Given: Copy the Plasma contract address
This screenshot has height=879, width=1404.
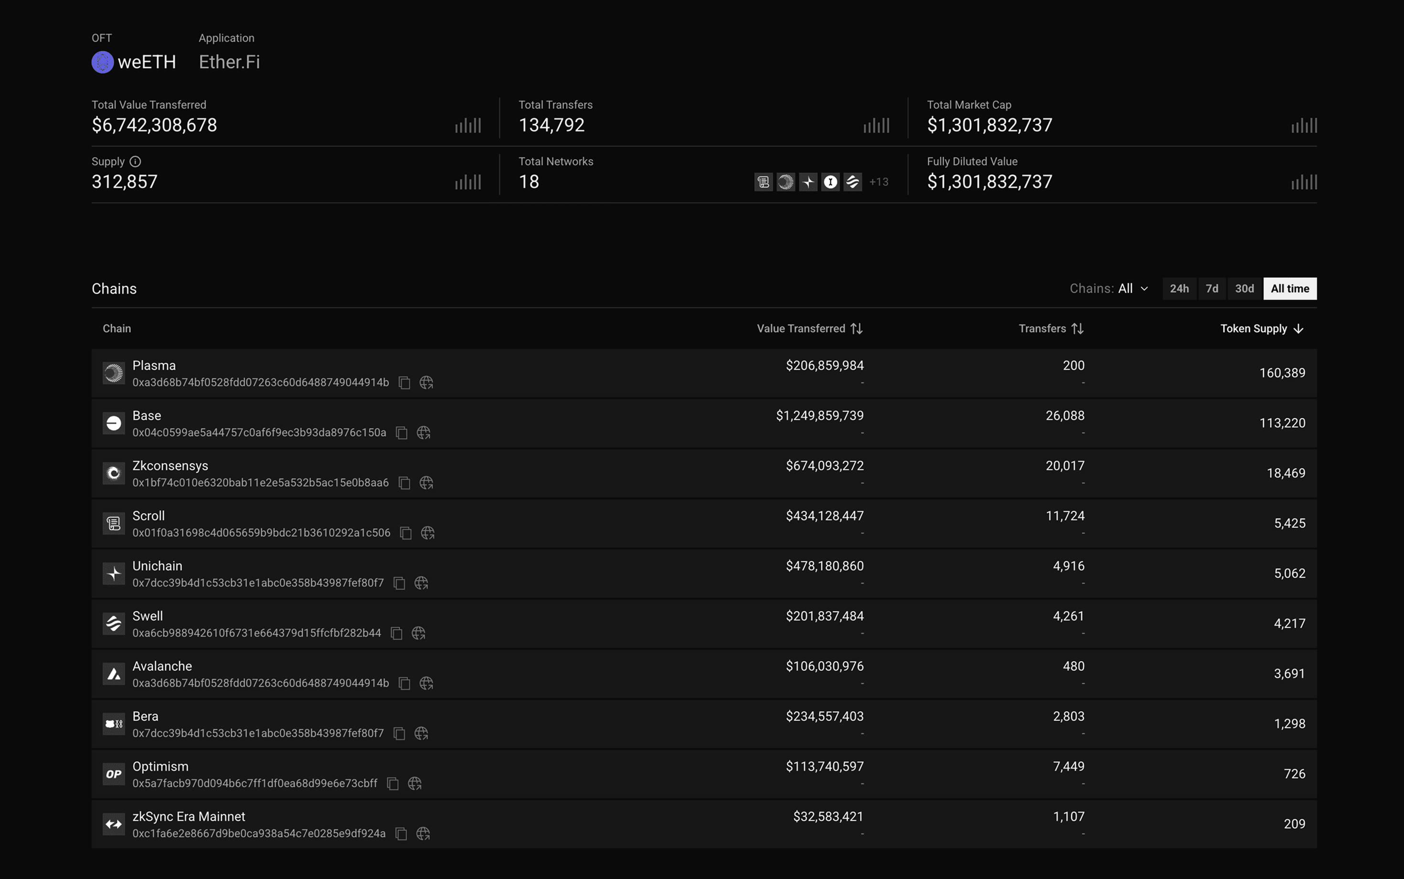Looking at the screenshot, I should [404, 382].
